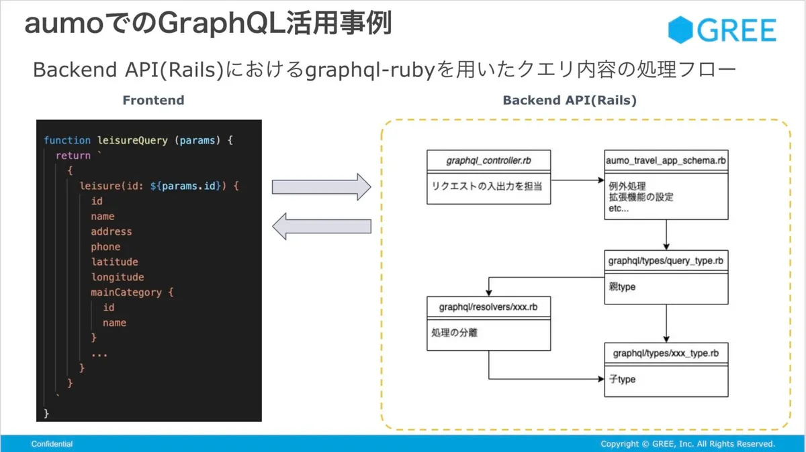Click the "拡張機能の設定" line in schema box
The width and height of the screenshot is (806, 452).
coord(641,196)
